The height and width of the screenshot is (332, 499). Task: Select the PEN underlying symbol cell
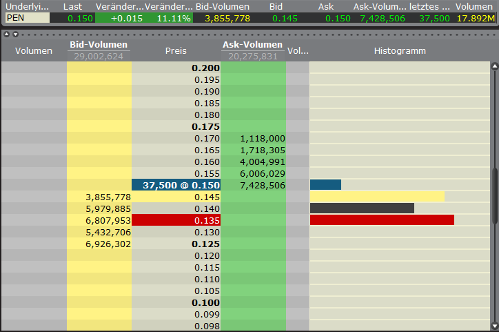point(26,18)
